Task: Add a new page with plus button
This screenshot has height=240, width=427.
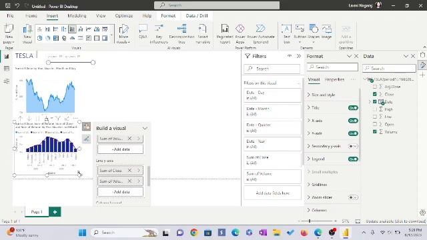Action: [55, 212]
